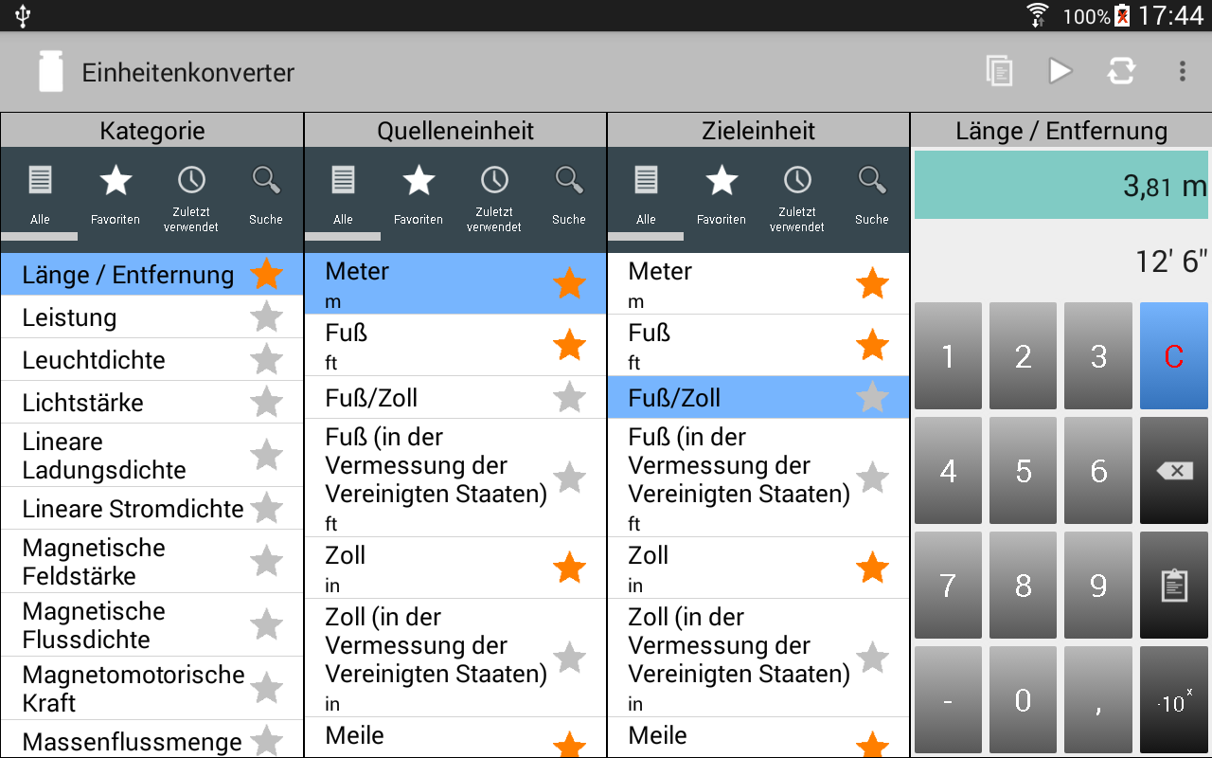Select Alle tab in Zieleinheit column
The height and width of the screenshot is (758, 1212).
[646, 196]
